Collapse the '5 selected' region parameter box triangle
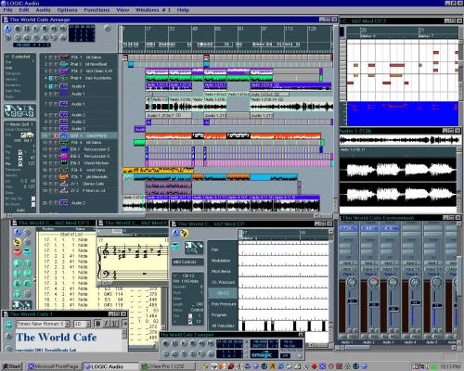Viewport: 464px width, 371px height. 8,57
